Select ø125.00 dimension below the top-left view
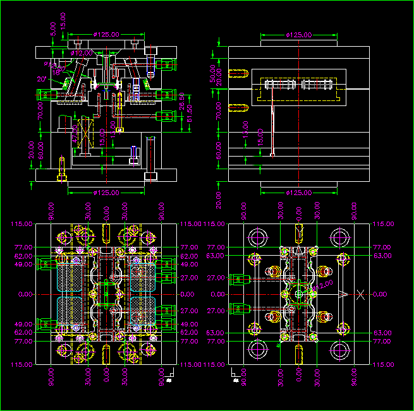Screen dimensions: 414x411 (x=106, y=192)
